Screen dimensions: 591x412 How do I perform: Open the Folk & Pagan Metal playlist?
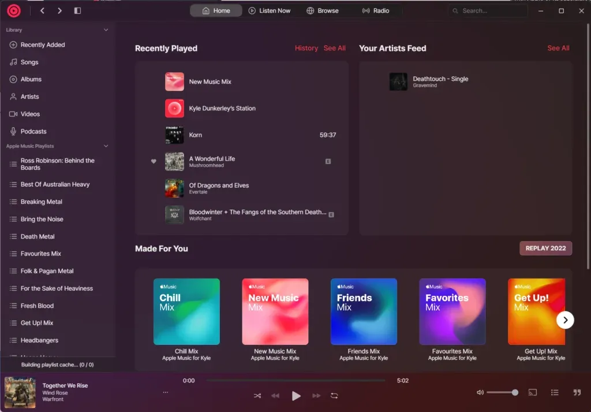[57, 271]
